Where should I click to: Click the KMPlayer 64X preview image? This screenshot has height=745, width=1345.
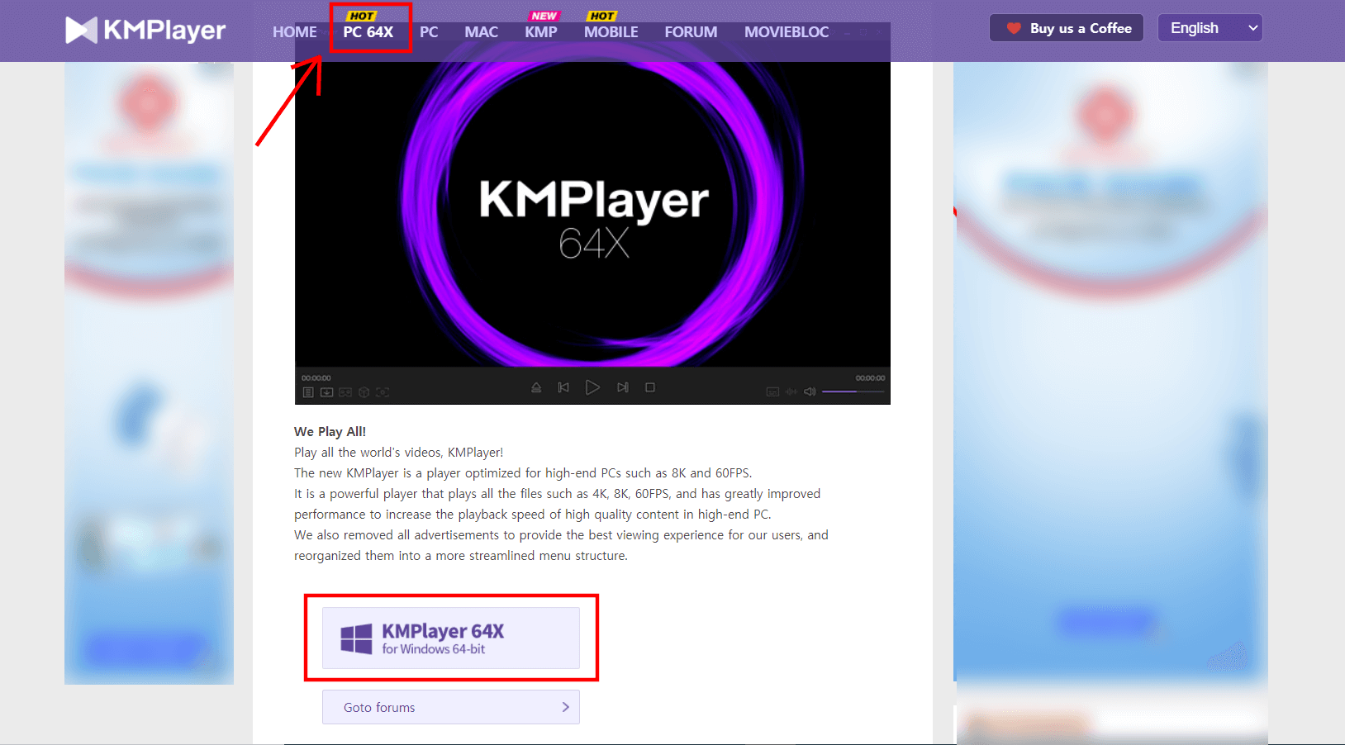pyautogui.click(x=592, y=213)
